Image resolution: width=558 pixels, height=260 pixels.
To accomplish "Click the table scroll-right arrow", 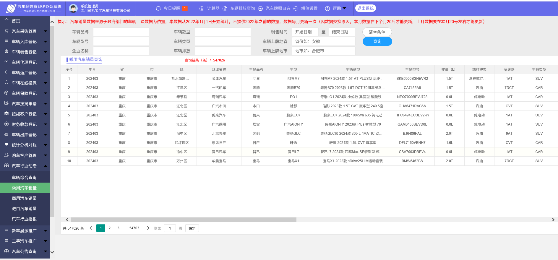I will pyautogui.click(x=553, y=220).
